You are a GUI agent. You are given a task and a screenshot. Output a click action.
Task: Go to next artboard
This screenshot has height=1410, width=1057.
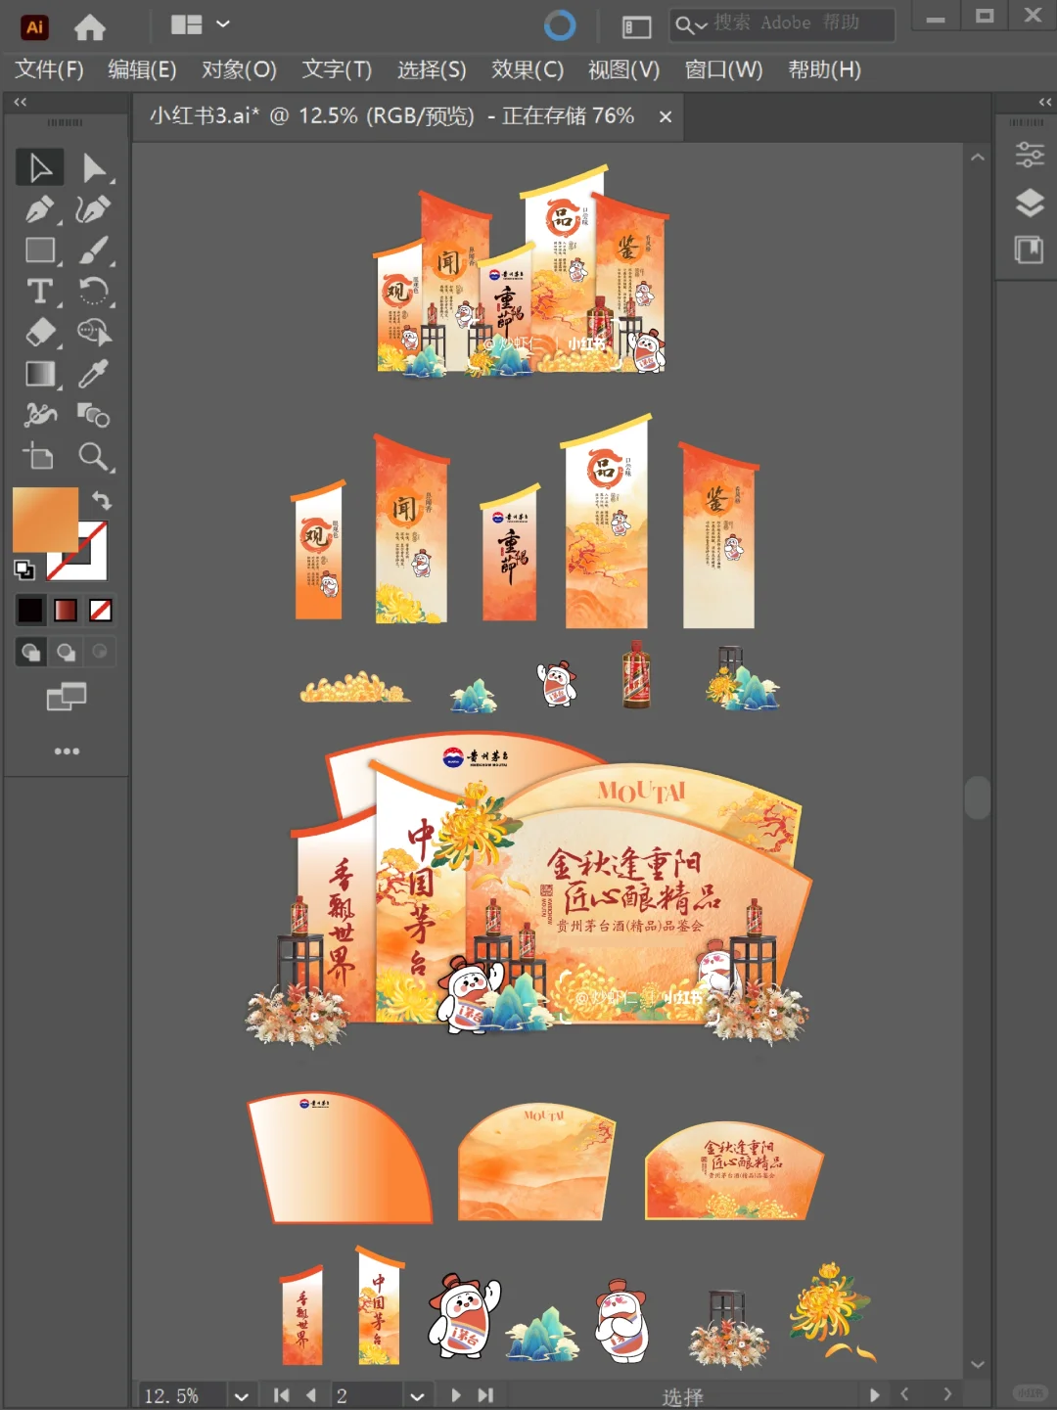pos(456,1395)
